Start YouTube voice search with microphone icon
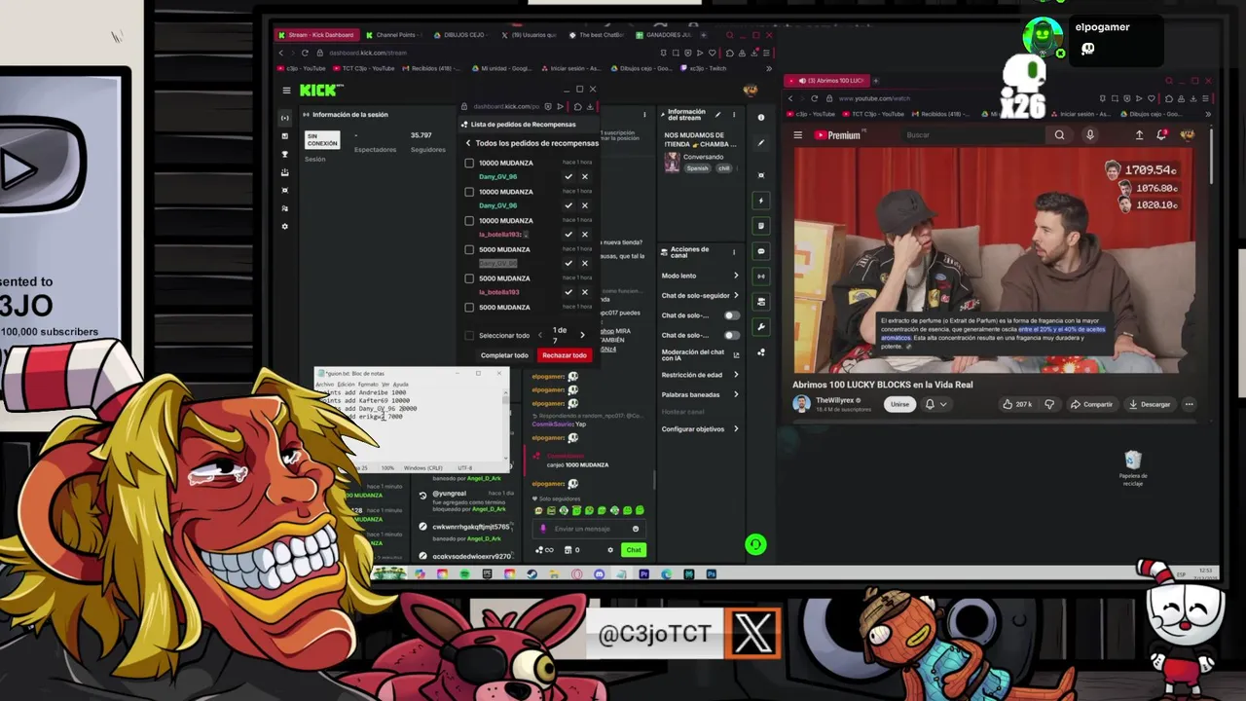Screen dimensions: 1246x701 coord(1090,135)
